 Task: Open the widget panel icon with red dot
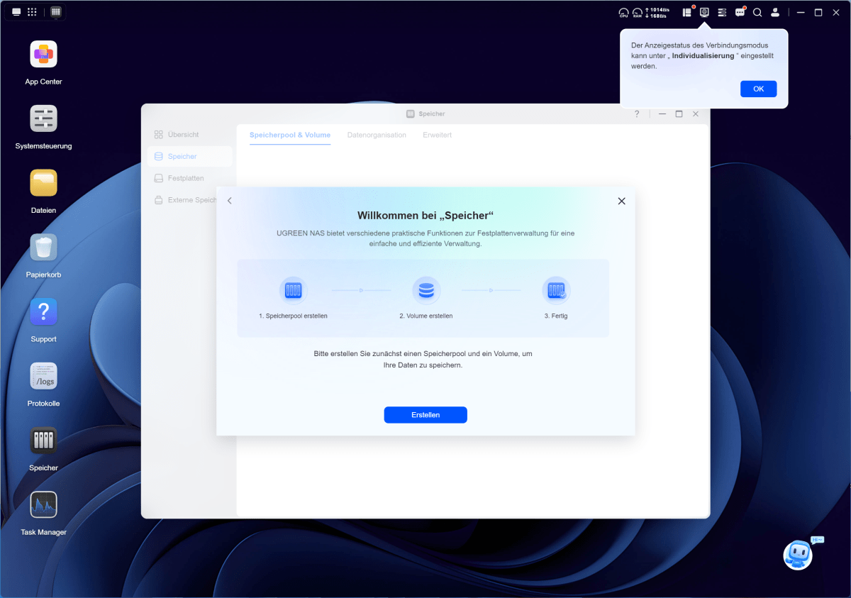tap(687, 12)
